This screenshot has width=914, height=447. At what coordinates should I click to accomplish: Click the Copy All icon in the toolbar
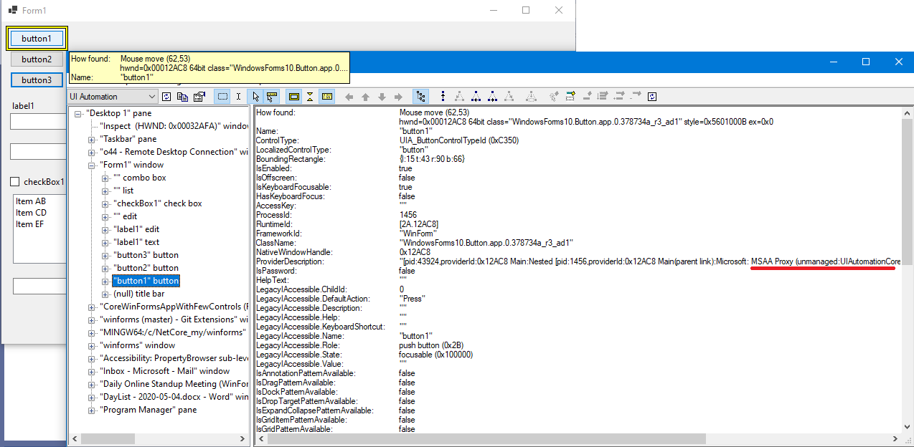[183, 96]
